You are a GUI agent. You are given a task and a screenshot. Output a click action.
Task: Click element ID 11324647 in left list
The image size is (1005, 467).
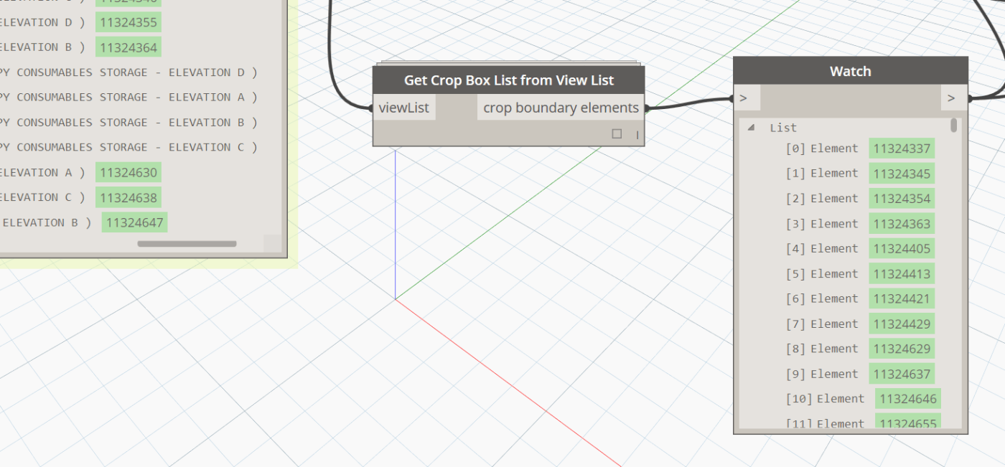(134, 222)
